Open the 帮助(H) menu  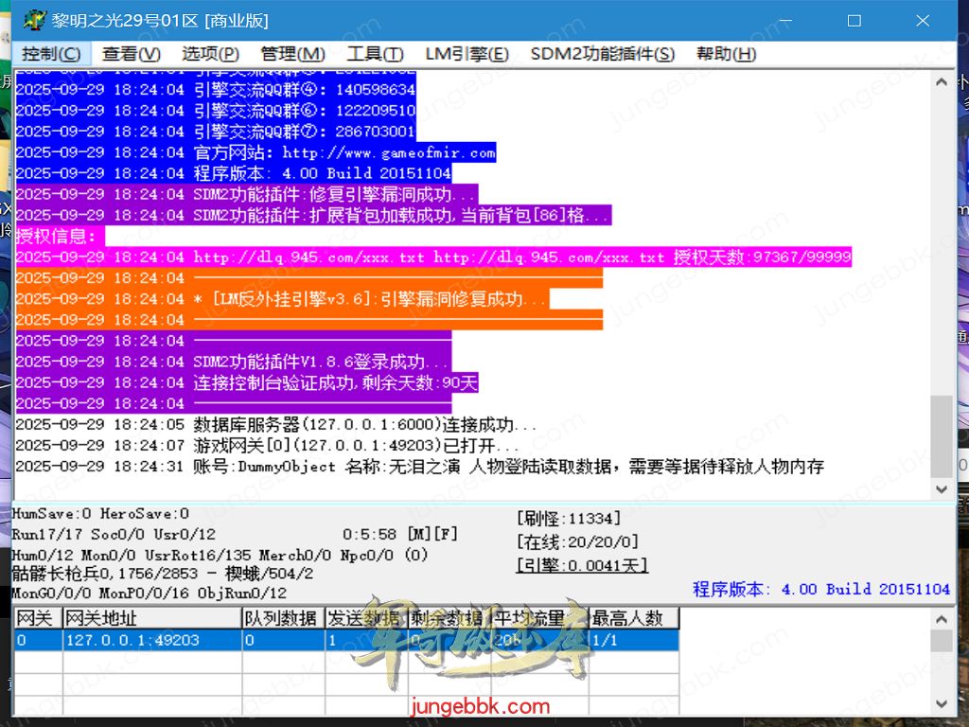click(726, 54)
